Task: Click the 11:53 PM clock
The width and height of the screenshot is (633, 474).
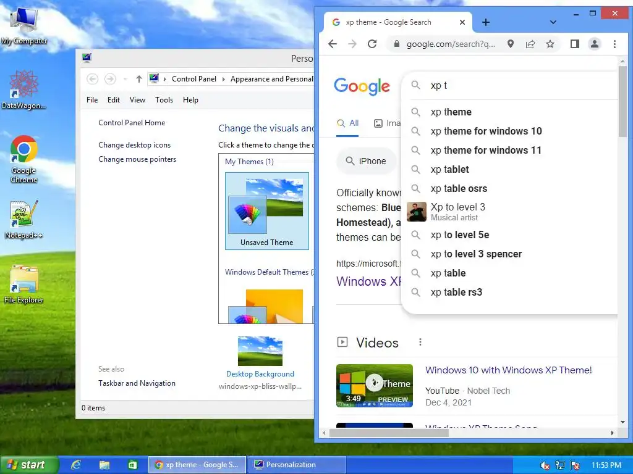Action: pyautogui.click(x=606, y=465)
